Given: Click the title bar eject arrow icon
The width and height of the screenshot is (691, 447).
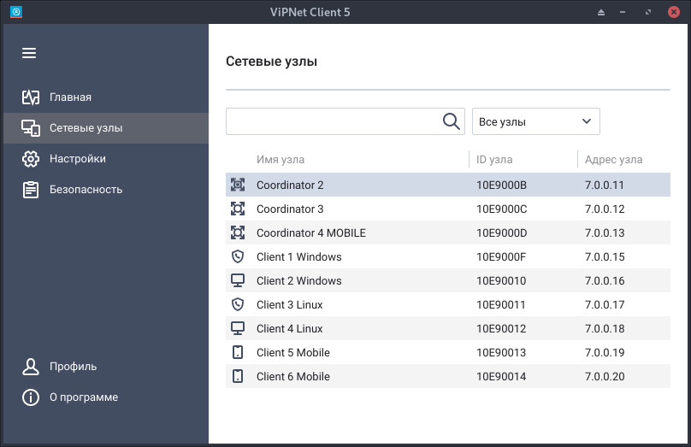Looking at the screenshot, I should (601, 12).
